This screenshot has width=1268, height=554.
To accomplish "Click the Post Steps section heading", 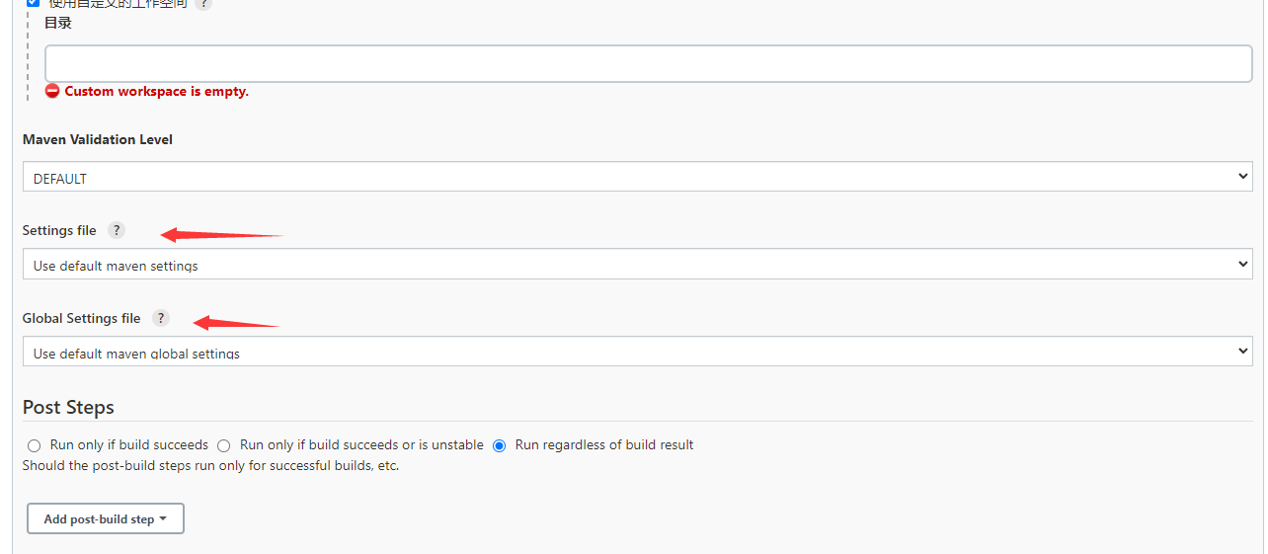I will click(68, 407).
